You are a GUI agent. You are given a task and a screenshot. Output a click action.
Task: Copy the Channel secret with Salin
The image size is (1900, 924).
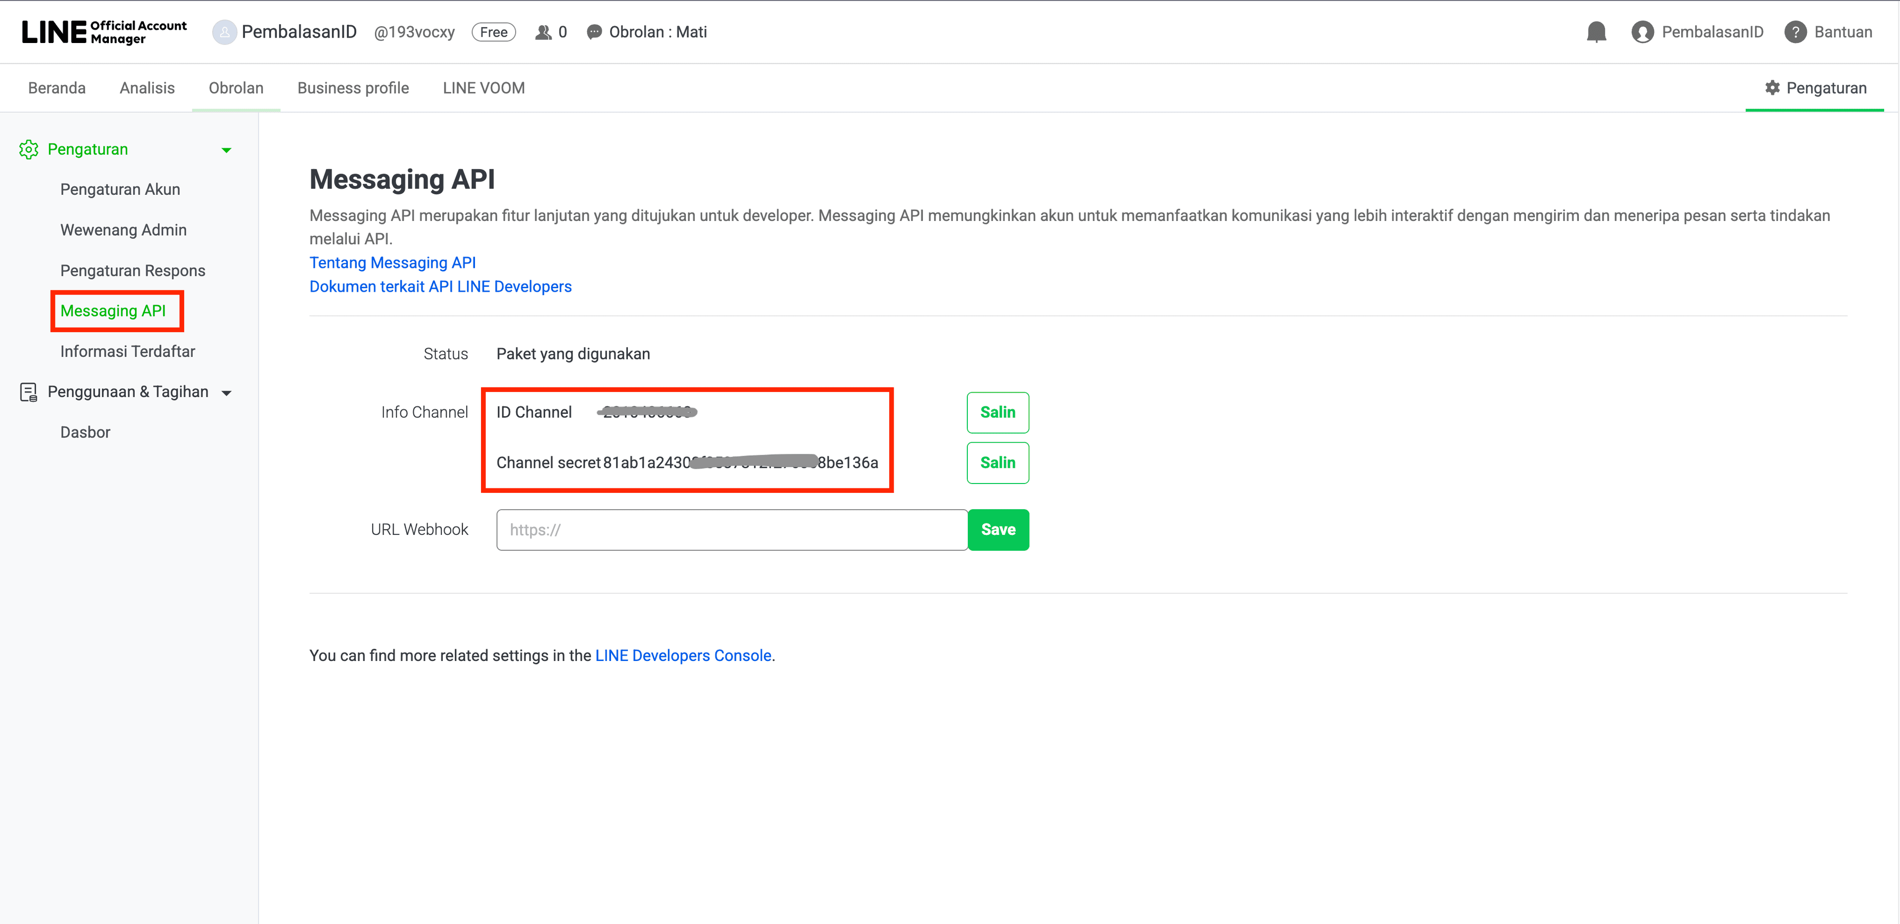pos(998,463)
